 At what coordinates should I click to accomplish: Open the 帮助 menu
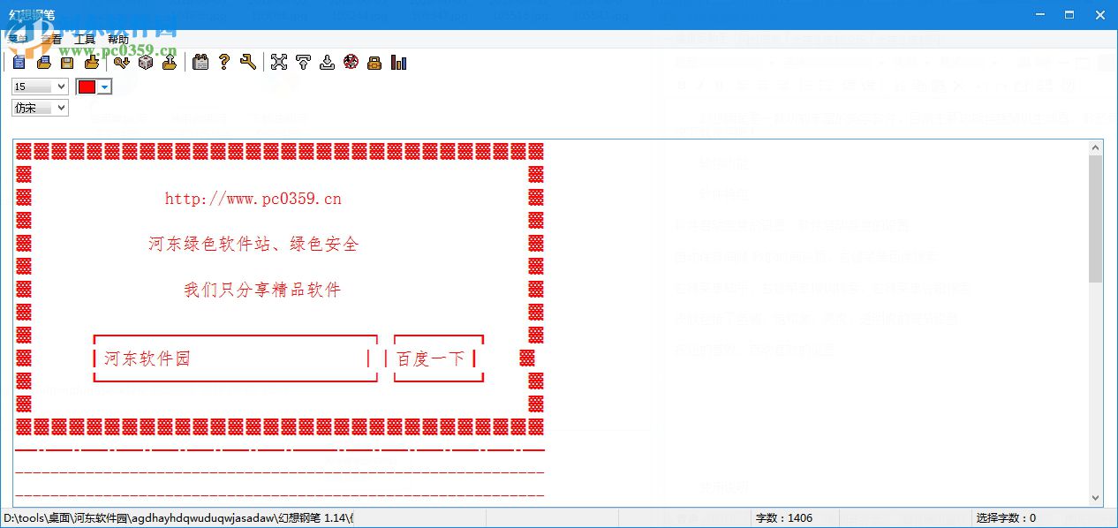(117, 39)
